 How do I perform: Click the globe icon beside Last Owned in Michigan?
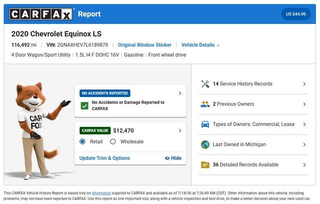pyautogui.click(x=205, y=144)
